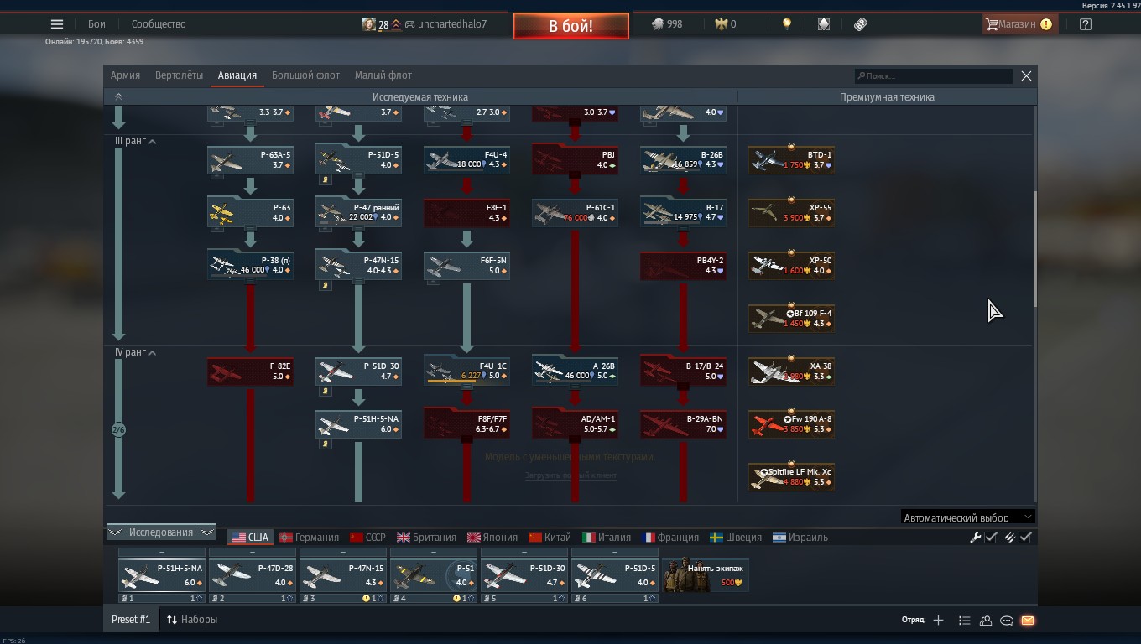This screenshot has height=644, width=1141.
Task: Click the Golden Eagles balance icon
Action: [721, 24]
